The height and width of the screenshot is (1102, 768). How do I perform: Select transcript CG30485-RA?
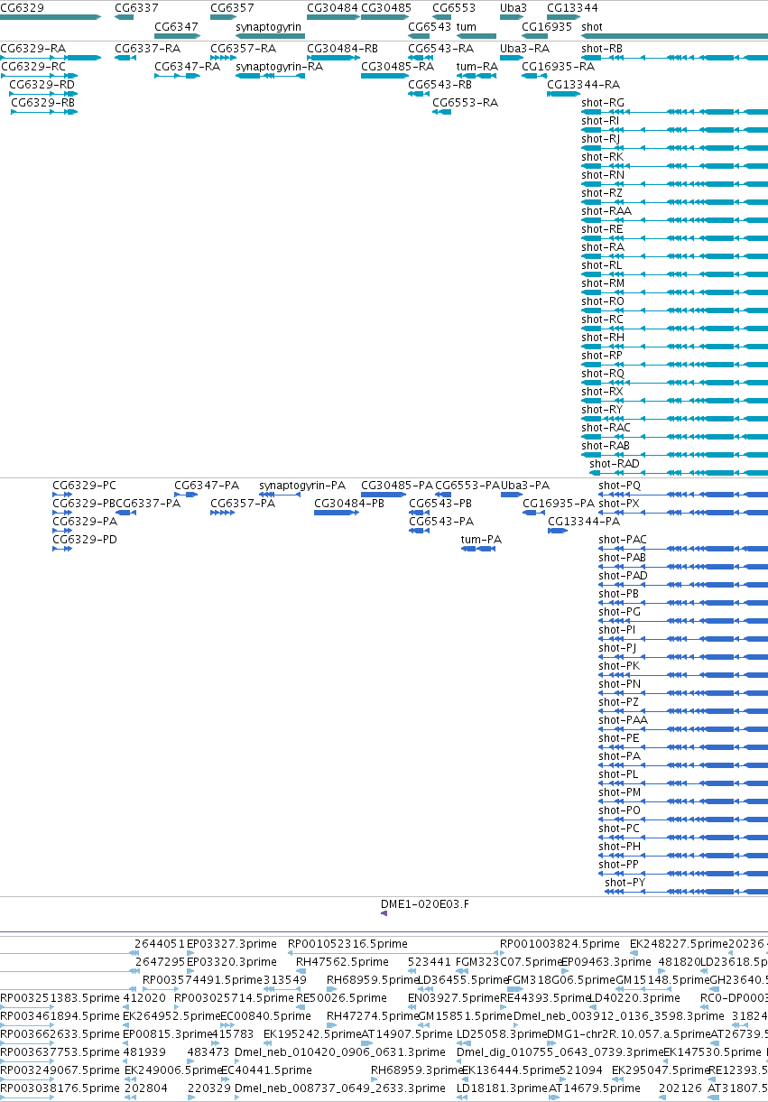pos(397,66)
